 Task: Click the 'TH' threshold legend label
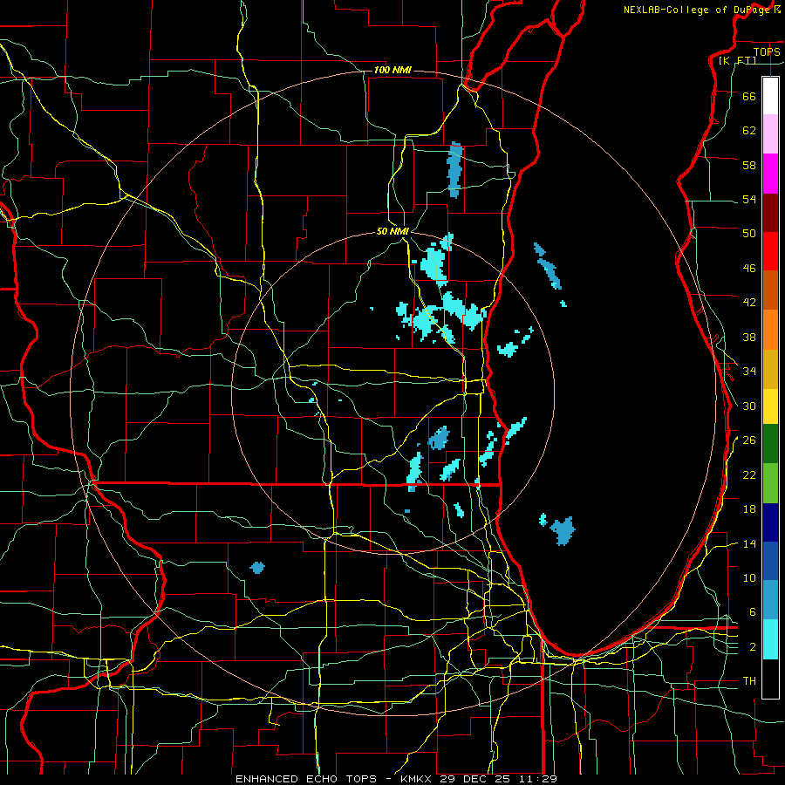pos(749,681)
